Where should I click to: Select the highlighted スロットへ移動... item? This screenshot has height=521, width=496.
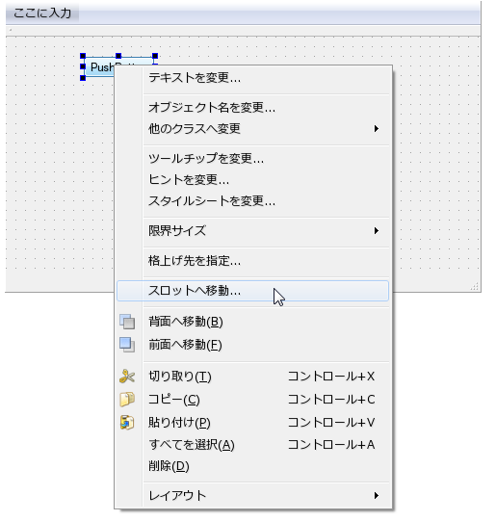tap(253, 291)
